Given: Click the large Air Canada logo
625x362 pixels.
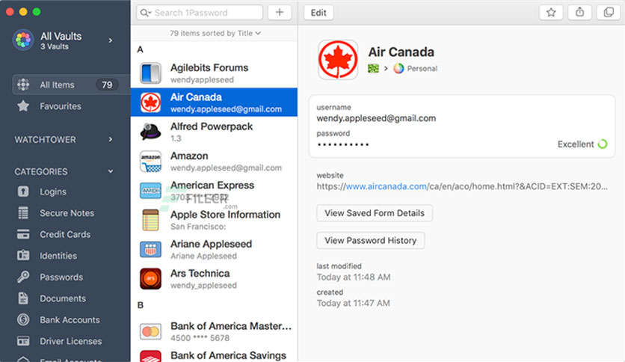Looking at the screenshot, I should (x=338, y=60).
